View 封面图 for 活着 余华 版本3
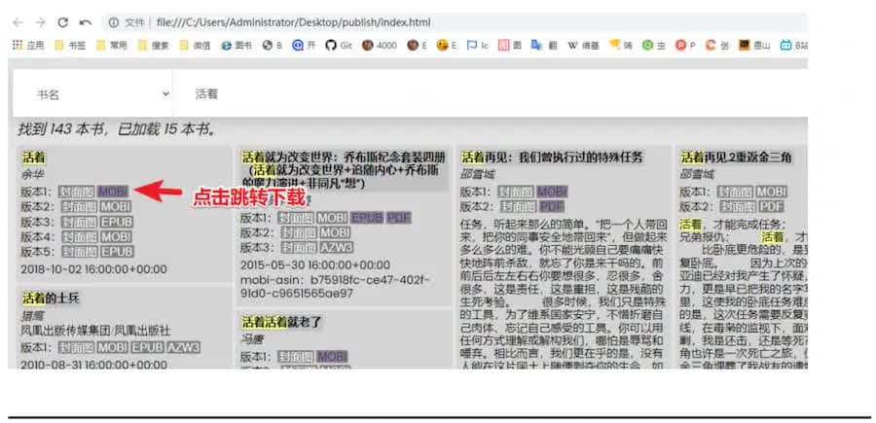This screenshot has width=876, height=423. point(80,222)
